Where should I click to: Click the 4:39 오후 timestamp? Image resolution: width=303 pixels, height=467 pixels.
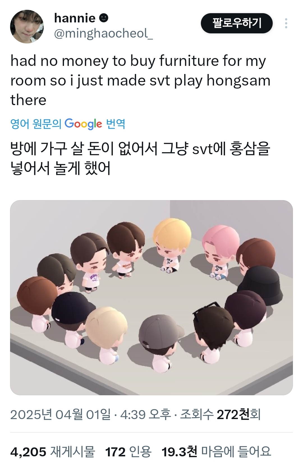coord(146,415)
